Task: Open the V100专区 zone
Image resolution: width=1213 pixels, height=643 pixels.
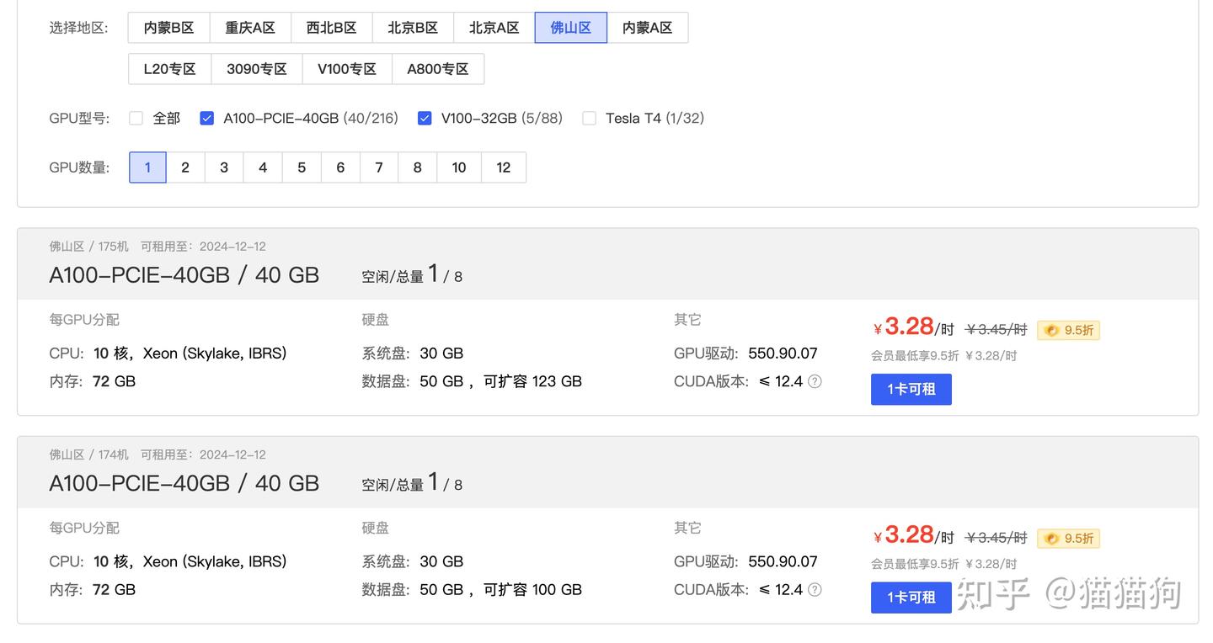Action: (x=347, y=68)
